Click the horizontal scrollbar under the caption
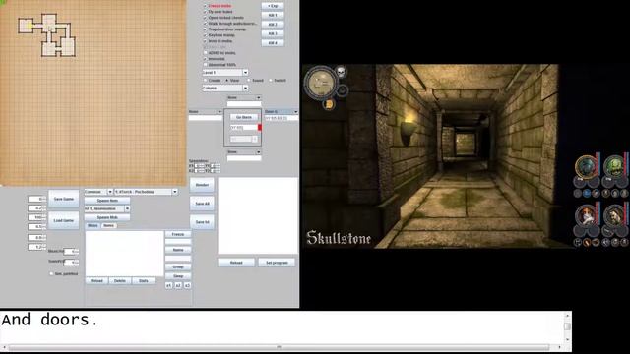 tap(279, 347)
